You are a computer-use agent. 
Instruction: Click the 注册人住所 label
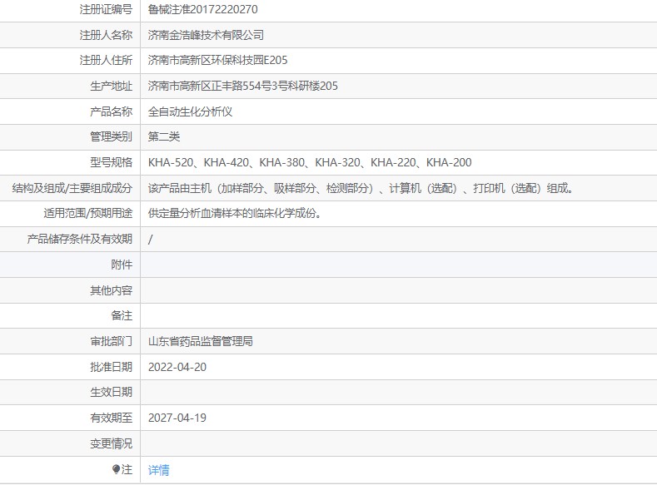pos(106,61)
